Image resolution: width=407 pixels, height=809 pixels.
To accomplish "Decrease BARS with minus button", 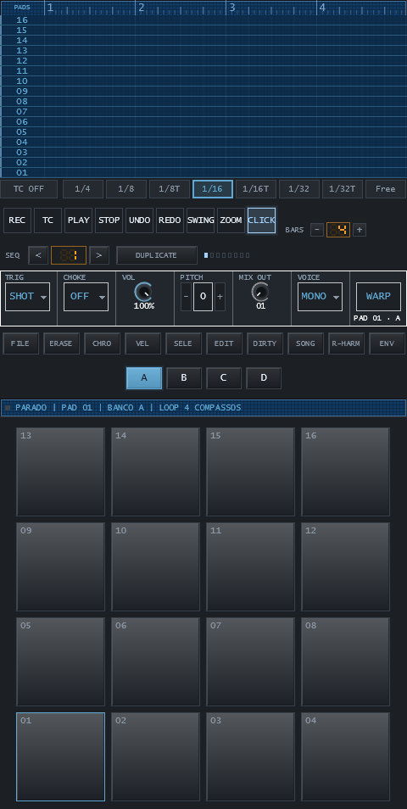I will [317, 230].
